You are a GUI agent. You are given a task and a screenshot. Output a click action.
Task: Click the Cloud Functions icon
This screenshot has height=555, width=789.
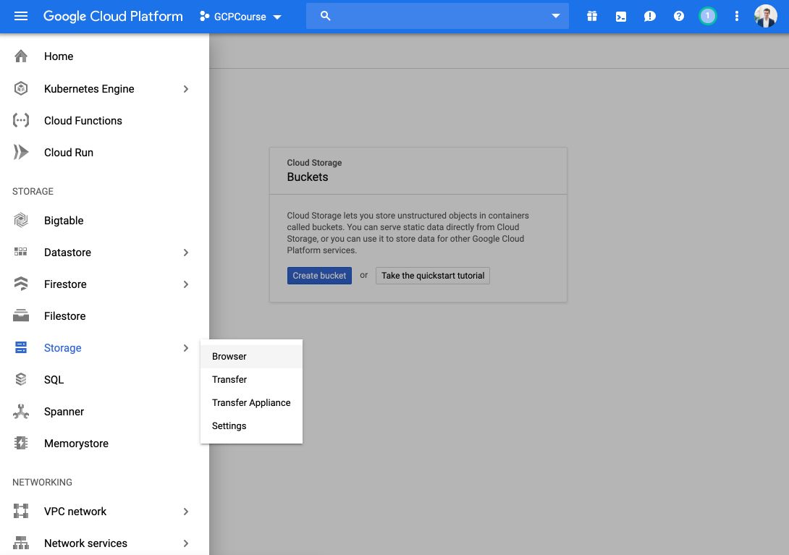(21, 120)
